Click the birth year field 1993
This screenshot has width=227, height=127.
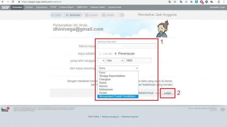138,61
